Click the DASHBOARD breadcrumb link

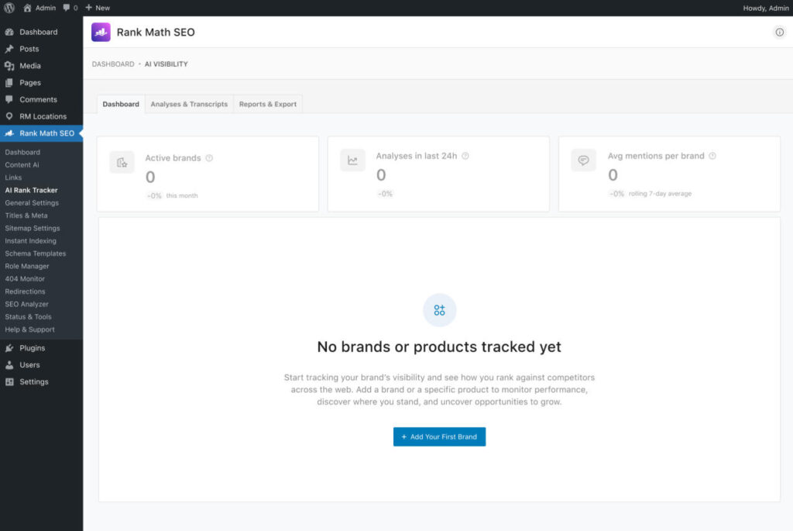pyautogui.click(x=113, y=64)
